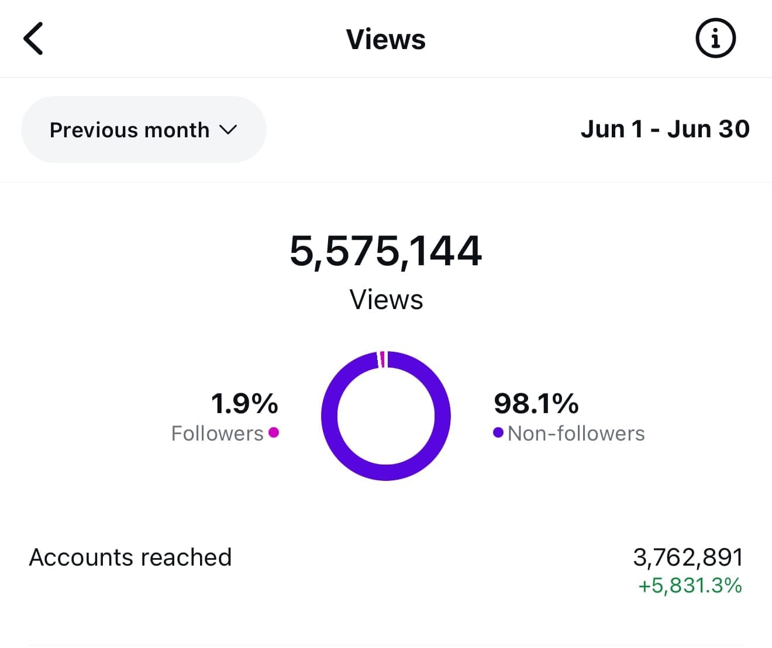Tap the Views label under the total
The width and height of the screenshot is (772, 648).
(x=386, y=300)
